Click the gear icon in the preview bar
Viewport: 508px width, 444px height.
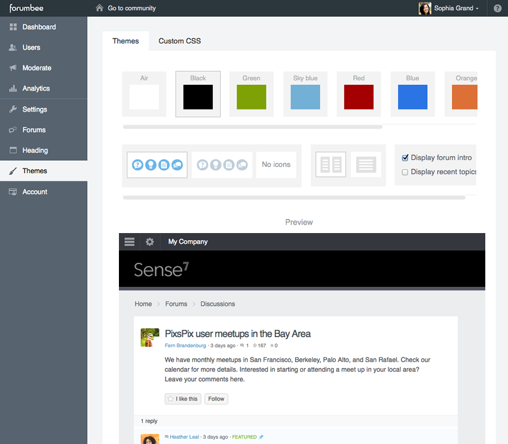coord(149,241)
